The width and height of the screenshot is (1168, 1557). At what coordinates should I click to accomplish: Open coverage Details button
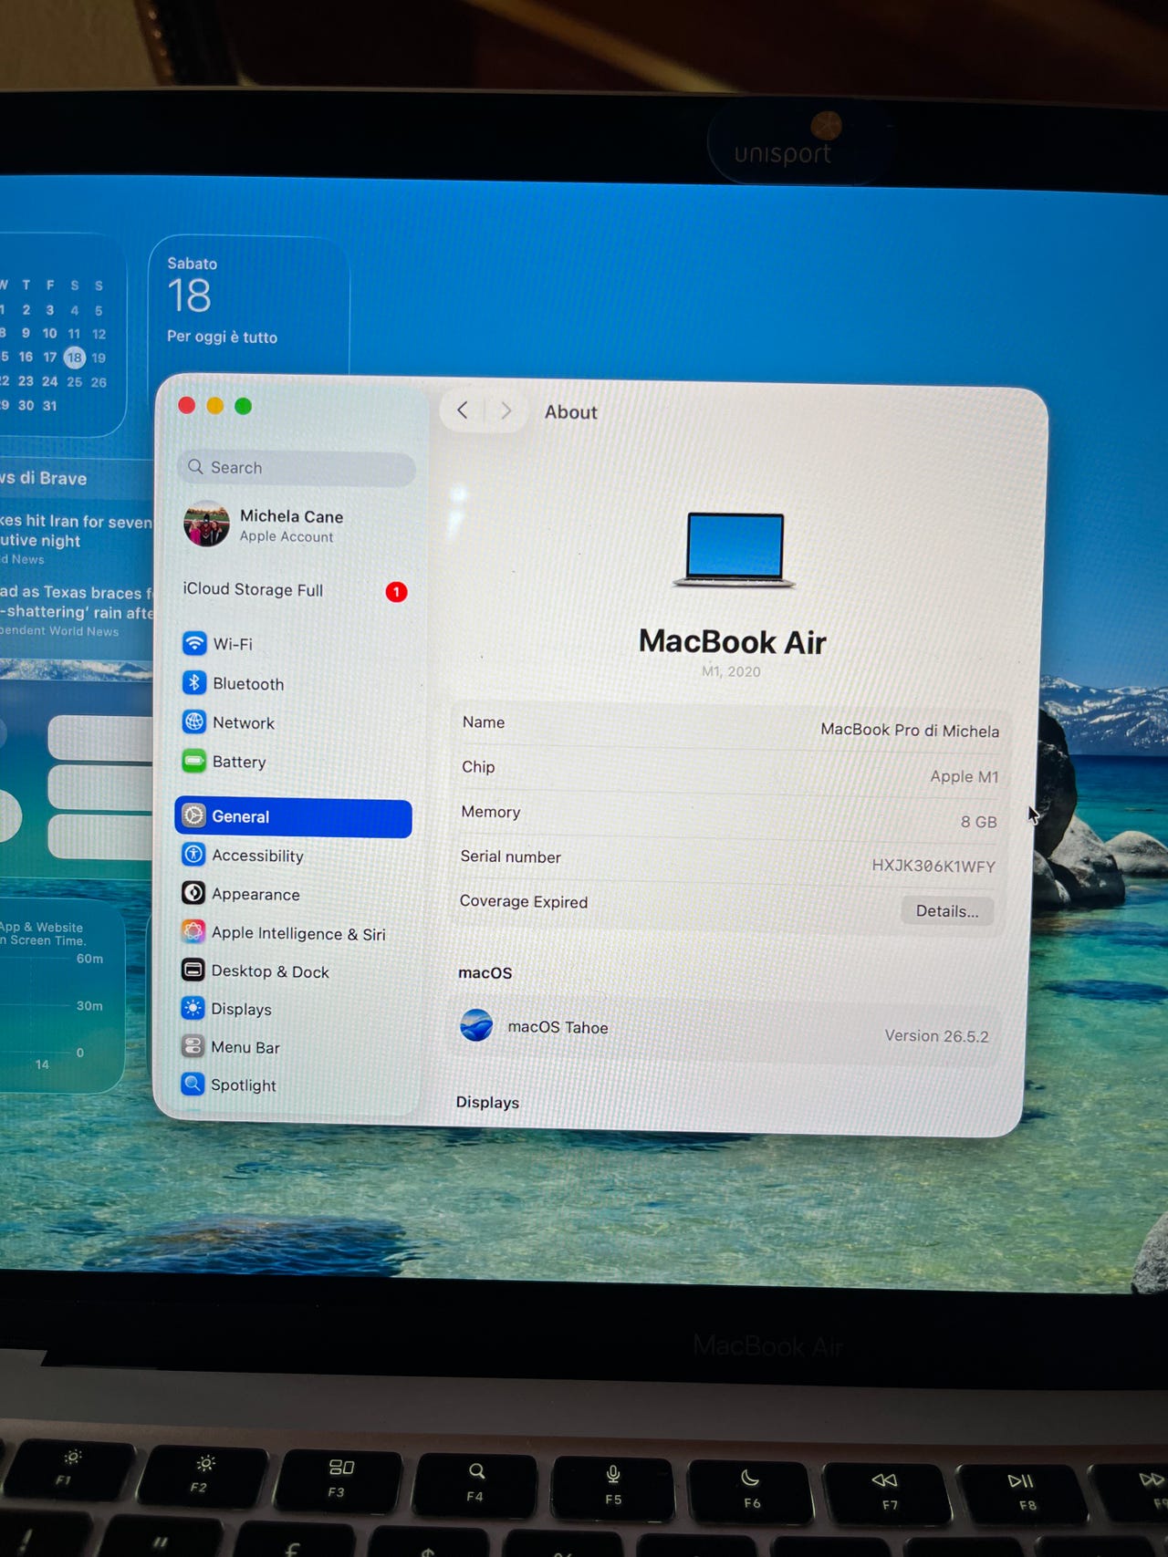click(x=947, y=910)
